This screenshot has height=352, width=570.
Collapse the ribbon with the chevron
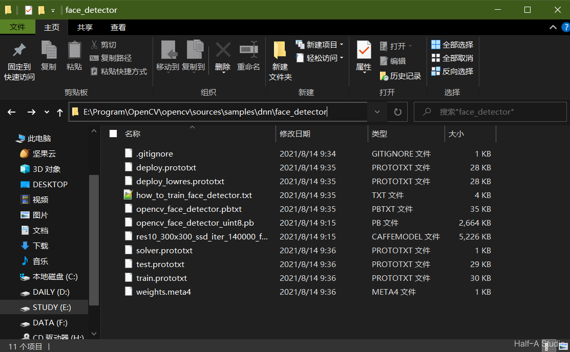click(553, 27)
